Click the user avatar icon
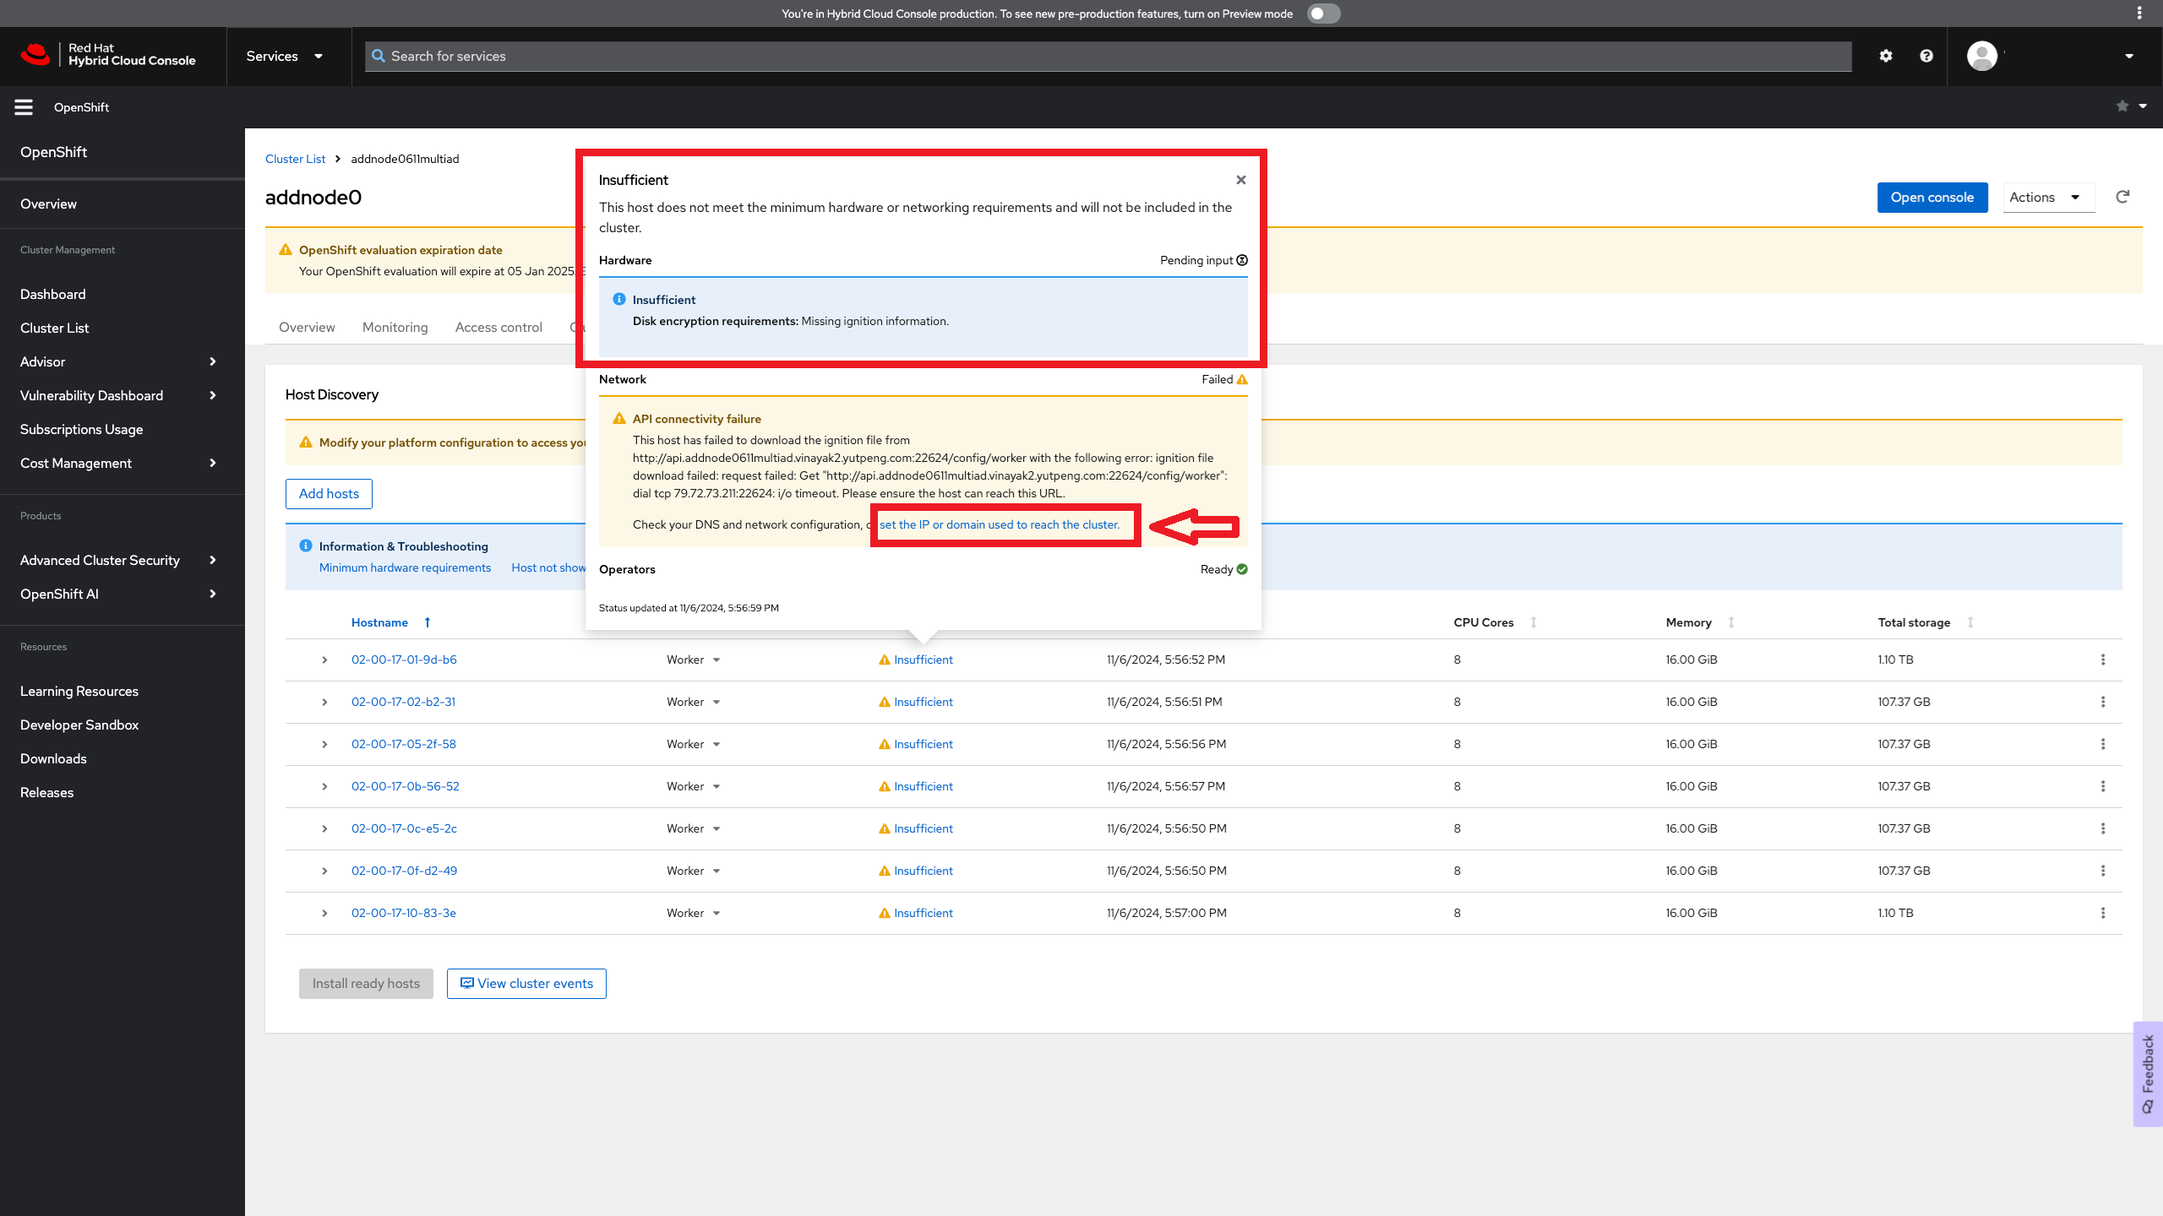 pyautogui.click(x=1981, y=56)
